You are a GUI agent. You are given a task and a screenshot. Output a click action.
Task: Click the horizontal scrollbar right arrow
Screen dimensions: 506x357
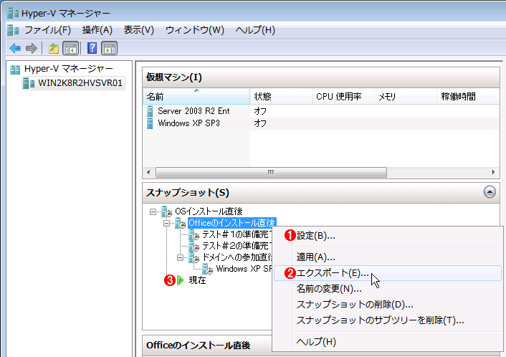(x=493, y=172)
